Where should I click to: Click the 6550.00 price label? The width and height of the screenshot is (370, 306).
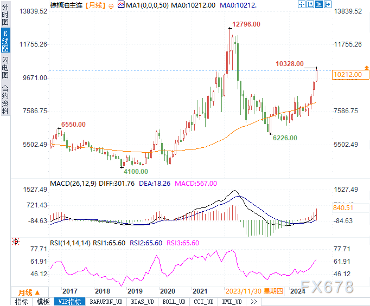click(x=73, y=125)
